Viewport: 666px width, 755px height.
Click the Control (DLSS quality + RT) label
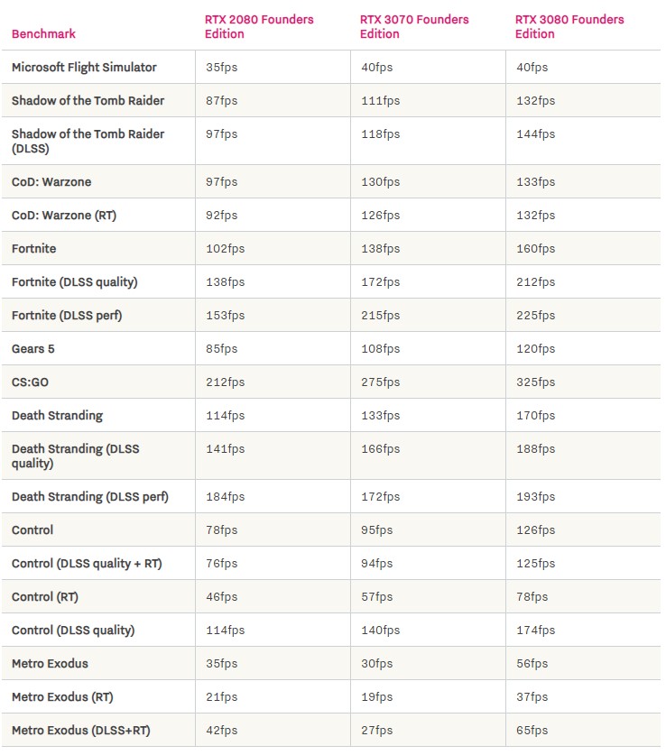point(87,564)
